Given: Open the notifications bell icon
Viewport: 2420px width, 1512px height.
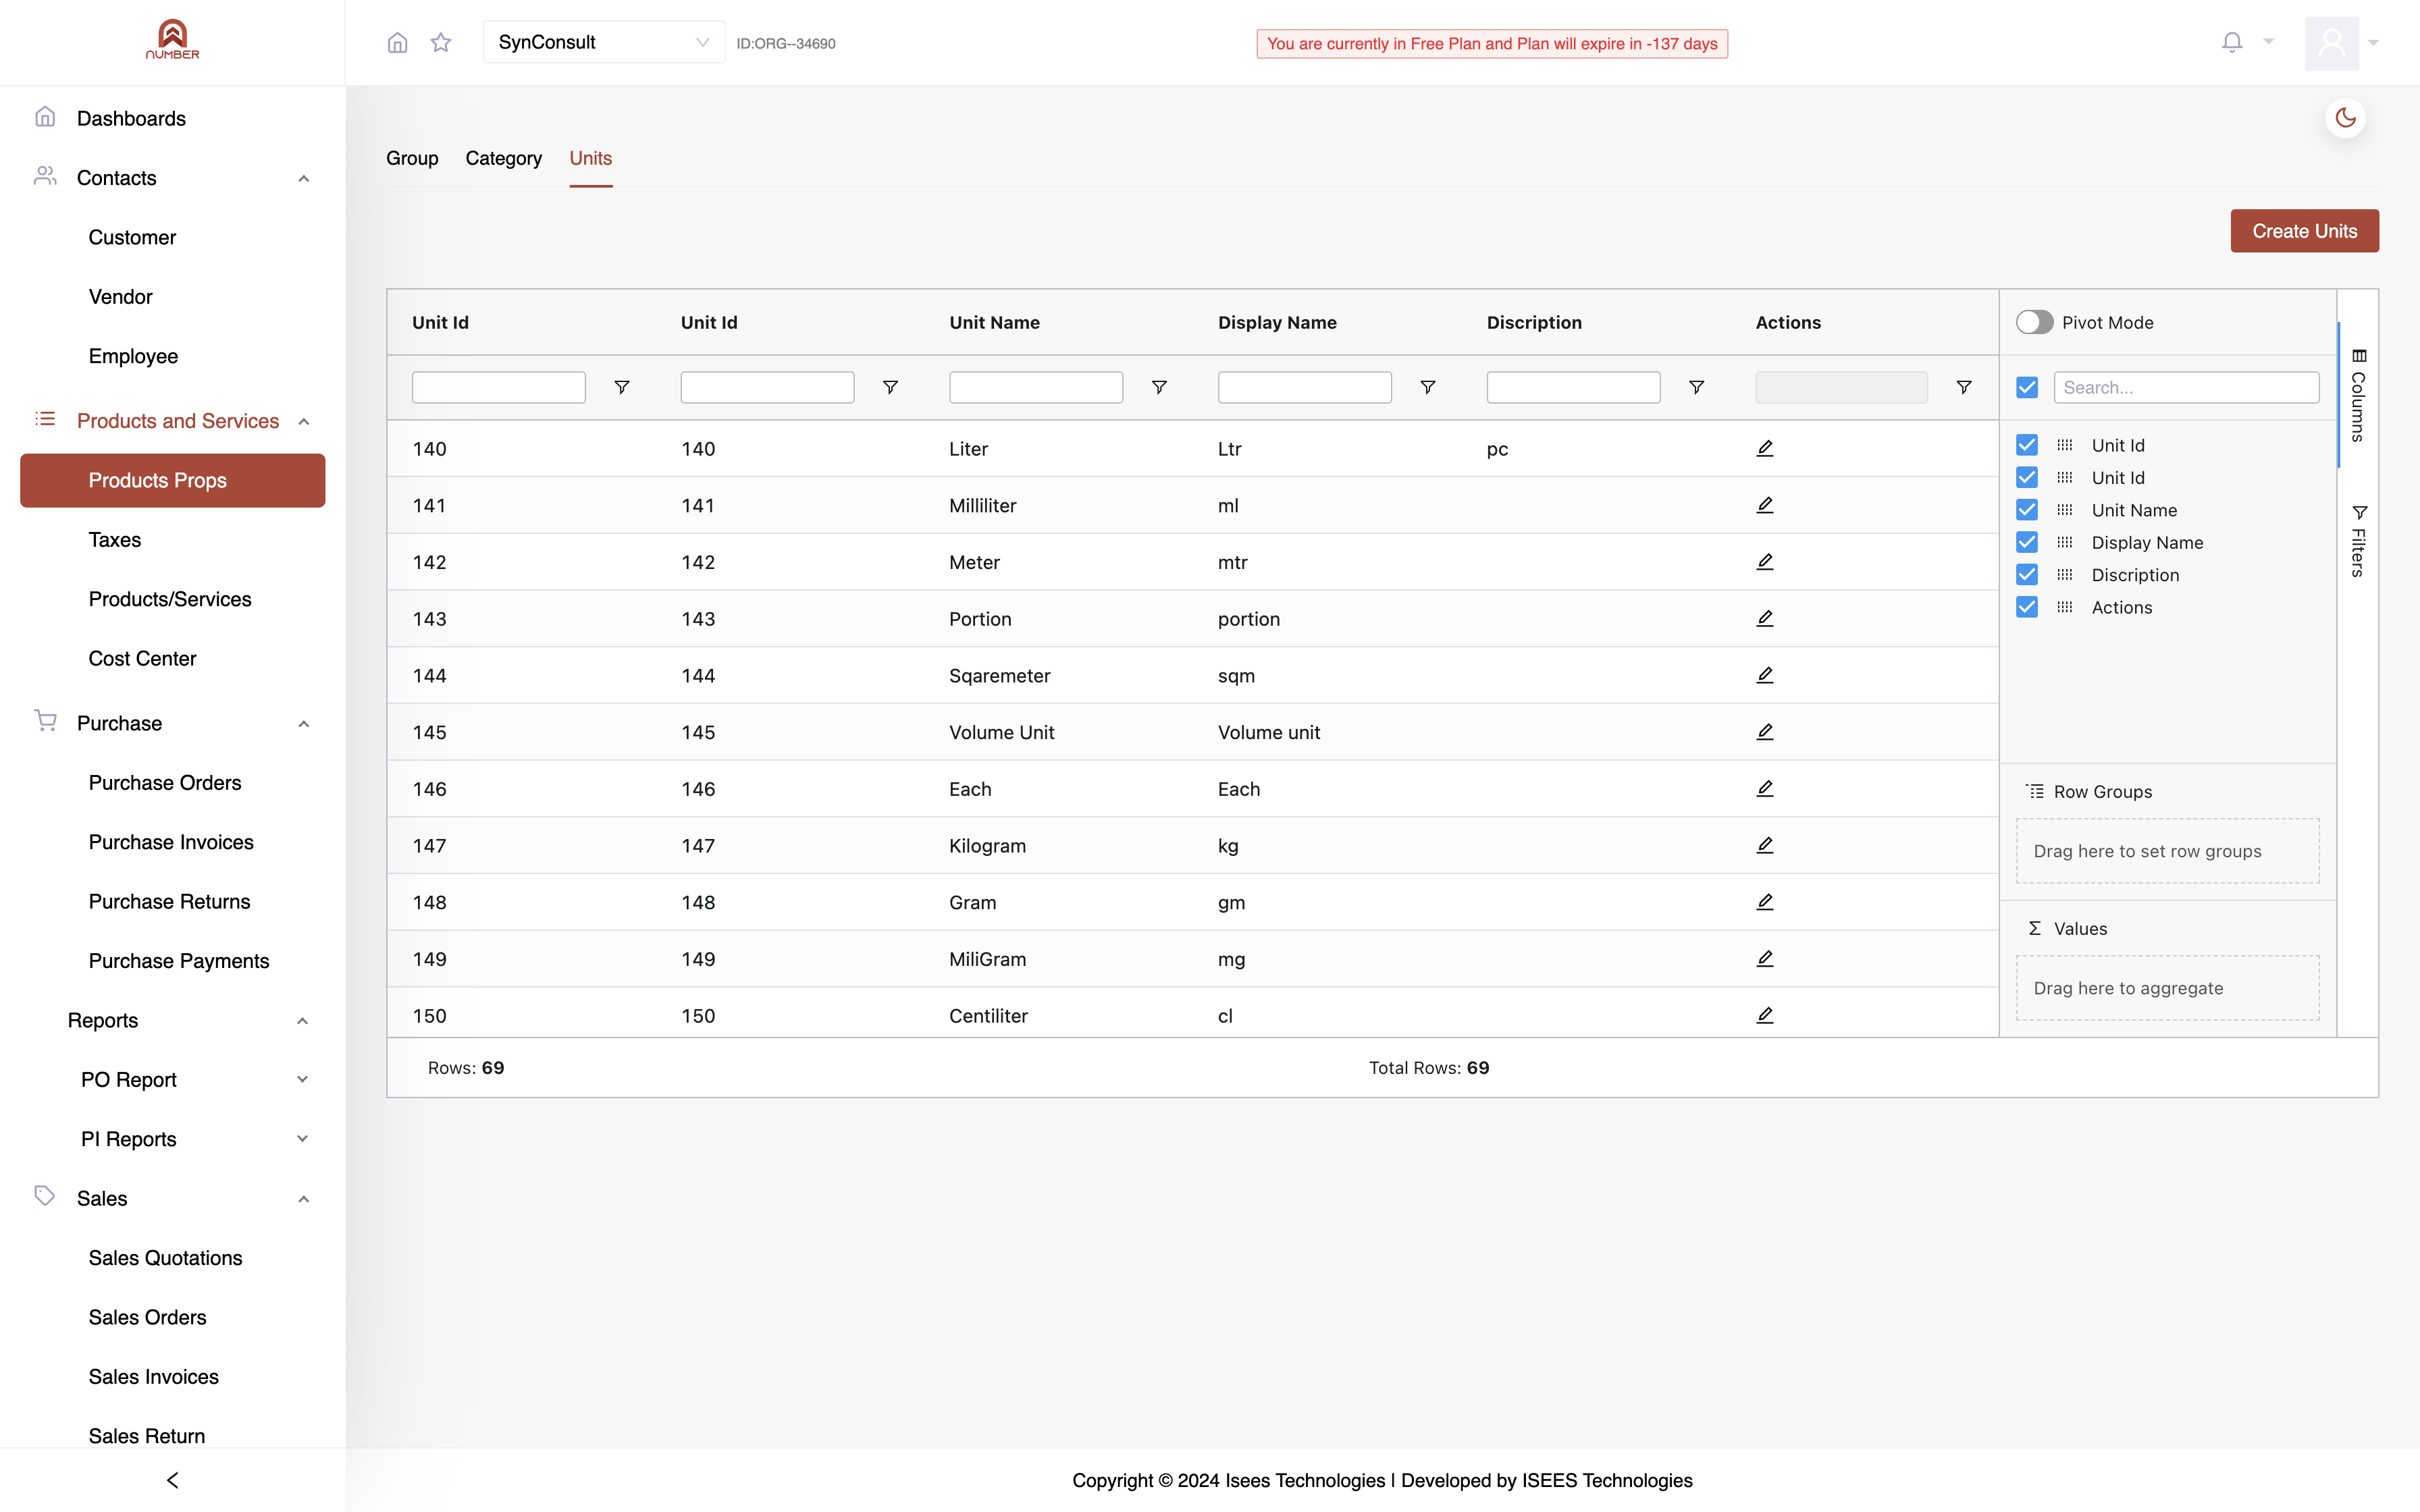Looking at the screenshot, I should (x=2232, y=42).
